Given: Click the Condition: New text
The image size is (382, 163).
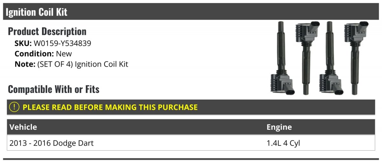Looking at the screenshot, I should [x=43, y=54].
